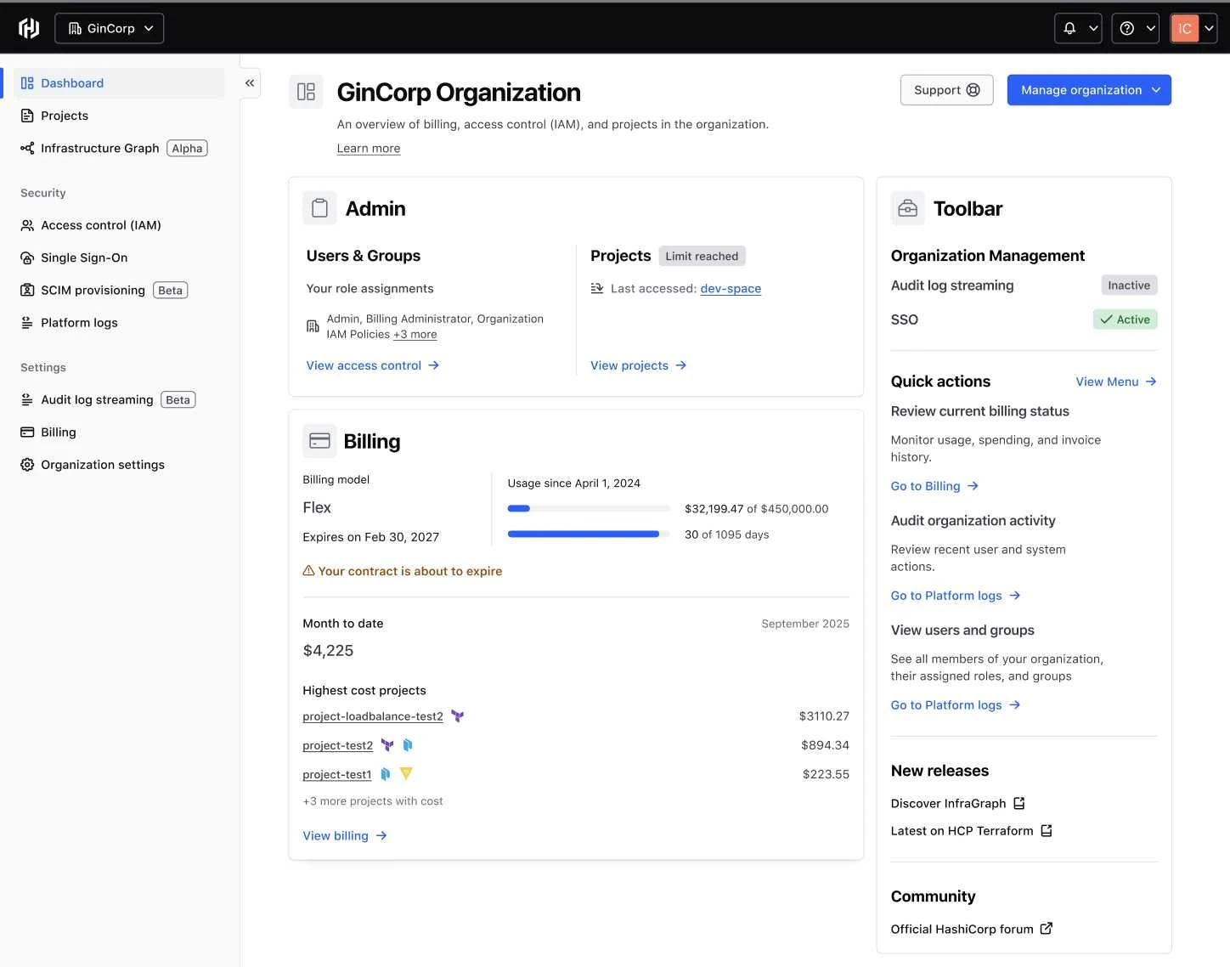Viewport: 1230px width, 967px height.
Task: Click the Limit reached badge
Action: pos(702,256)
